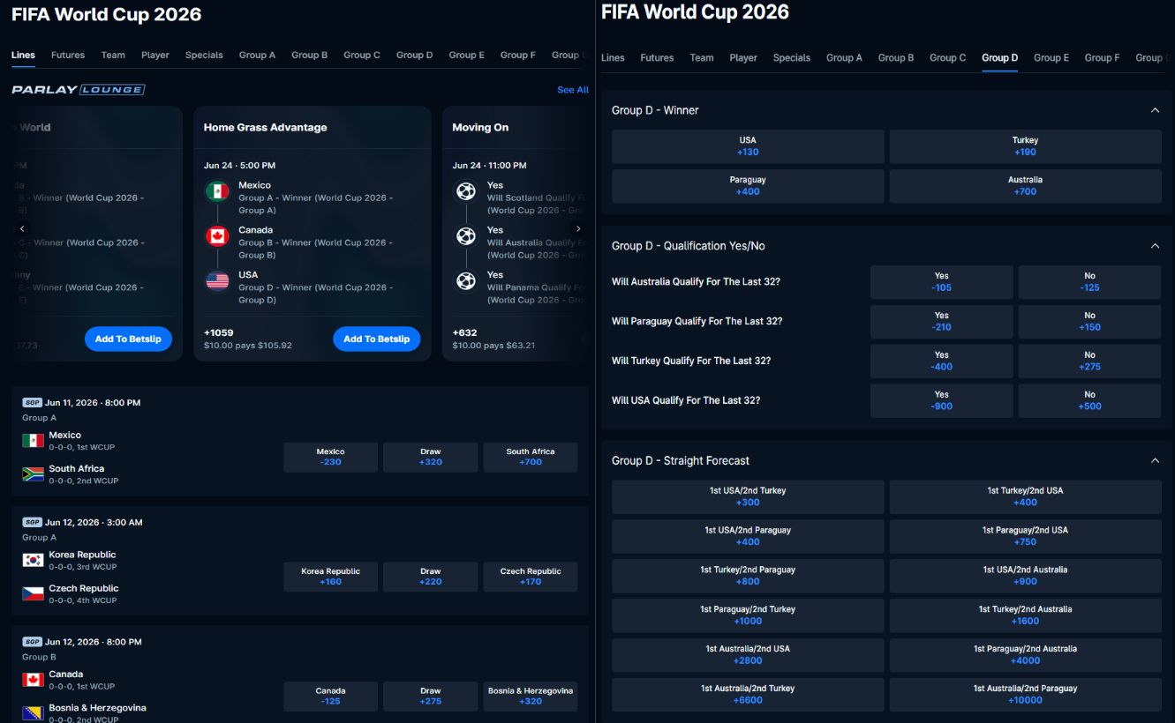Click the Bosnia & Herzegovina flag icon
Screen dimensions: 1175x723
pyautogui.click(x=34, y=713)
